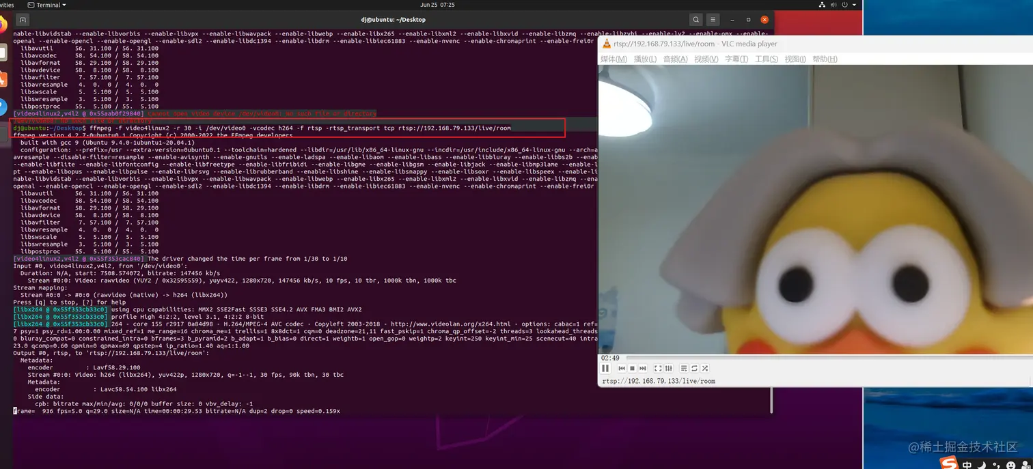Open new tab in Terminal window

[x=23, y=20]
